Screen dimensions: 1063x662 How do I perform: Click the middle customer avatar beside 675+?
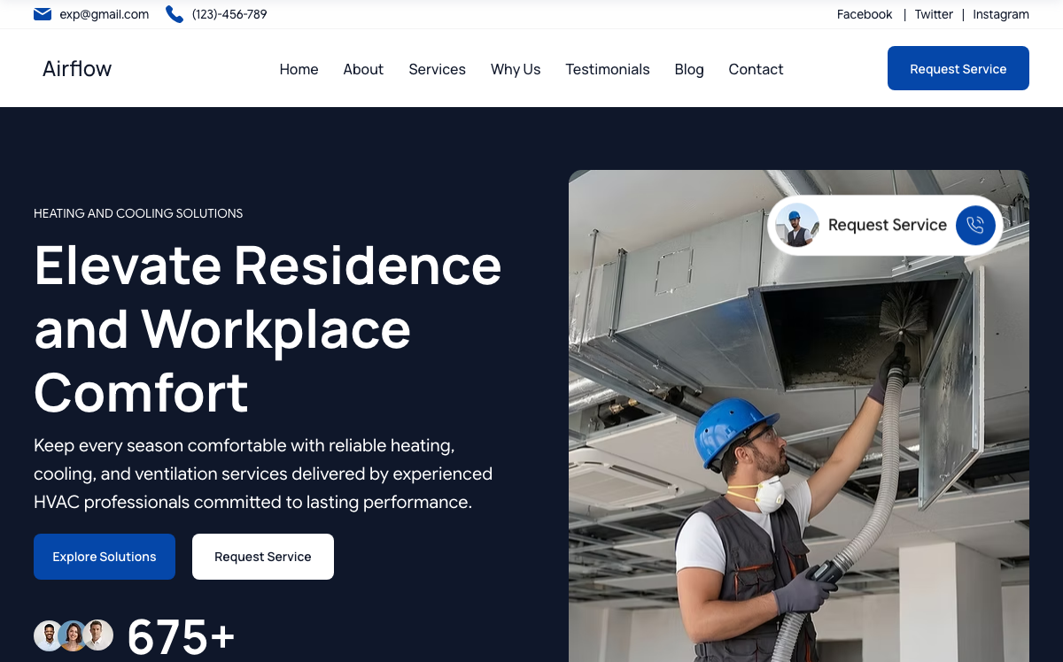74,635
